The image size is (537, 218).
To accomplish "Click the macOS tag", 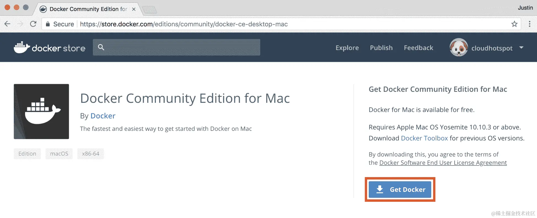I will 59,154.
